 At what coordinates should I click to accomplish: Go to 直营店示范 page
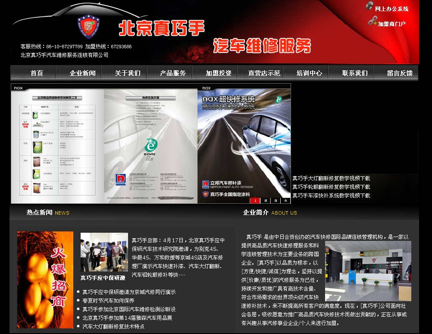pos(264,73)
